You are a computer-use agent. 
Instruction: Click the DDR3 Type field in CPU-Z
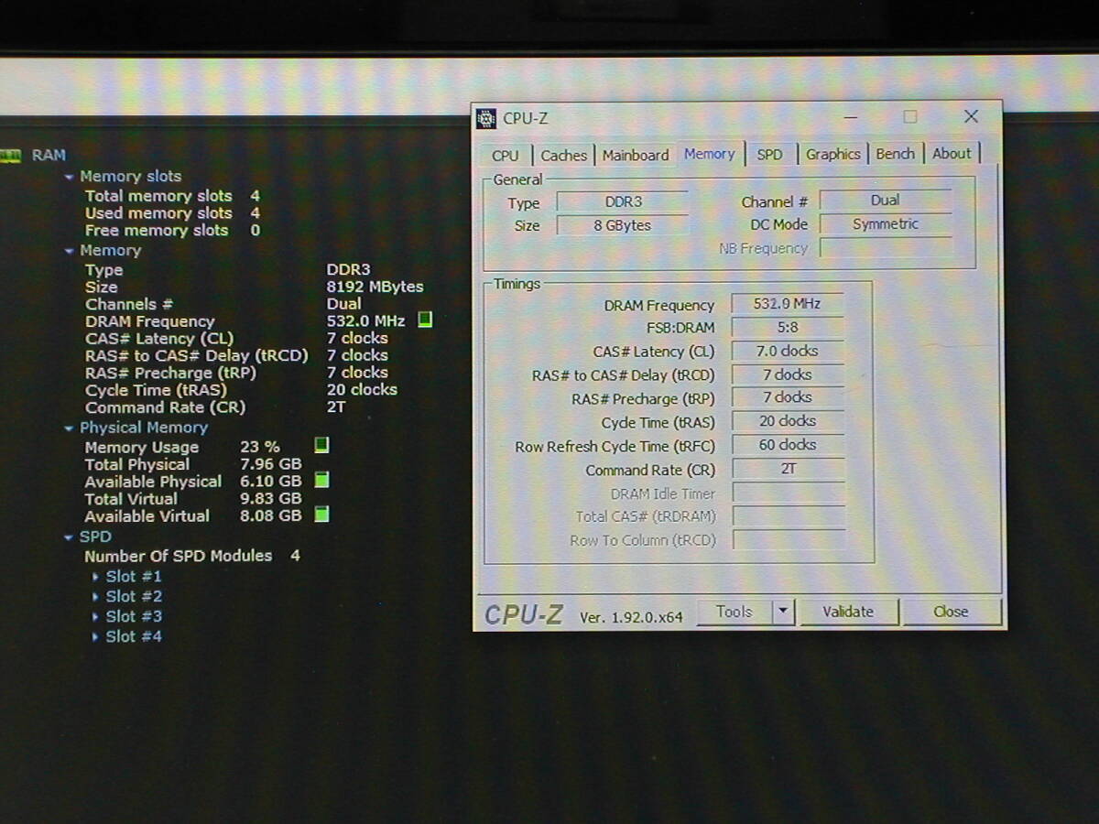[623, 201]
